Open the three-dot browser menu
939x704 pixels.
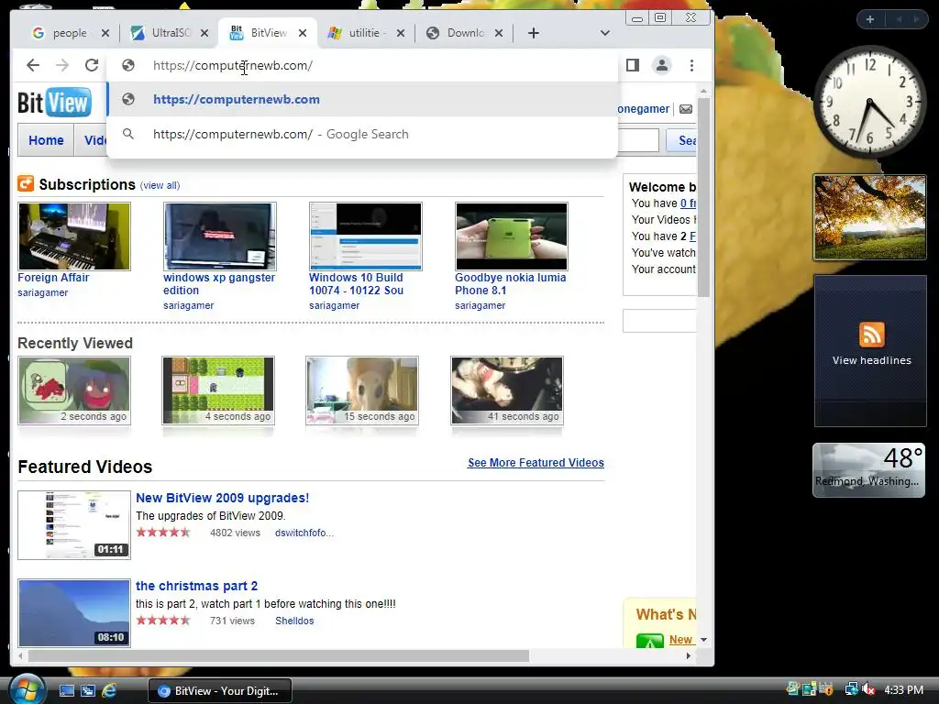pyautogui.click(x=691, y=65)
